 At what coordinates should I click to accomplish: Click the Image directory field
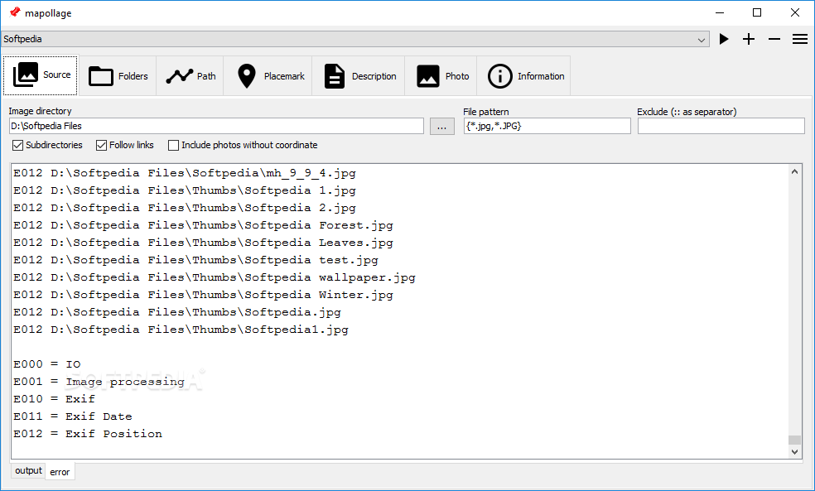coord(216,126)
